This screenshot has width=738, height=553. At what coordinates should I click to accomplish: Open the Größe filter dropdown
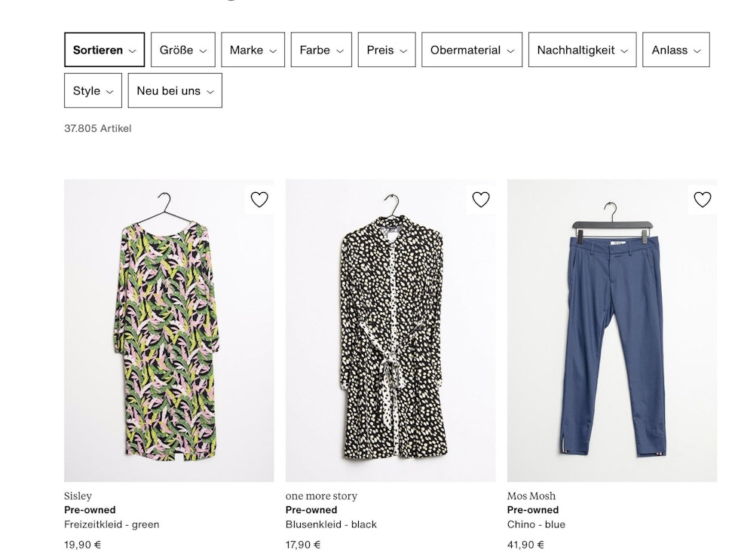pyautogui.click(x=182, y=50)
